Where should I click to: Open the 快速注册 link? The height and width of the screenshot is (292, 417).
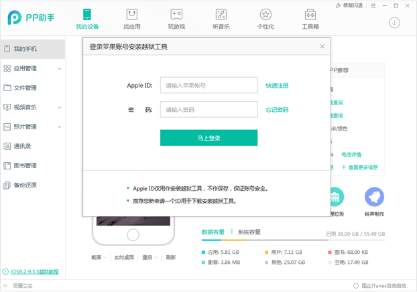coord(277,85)
